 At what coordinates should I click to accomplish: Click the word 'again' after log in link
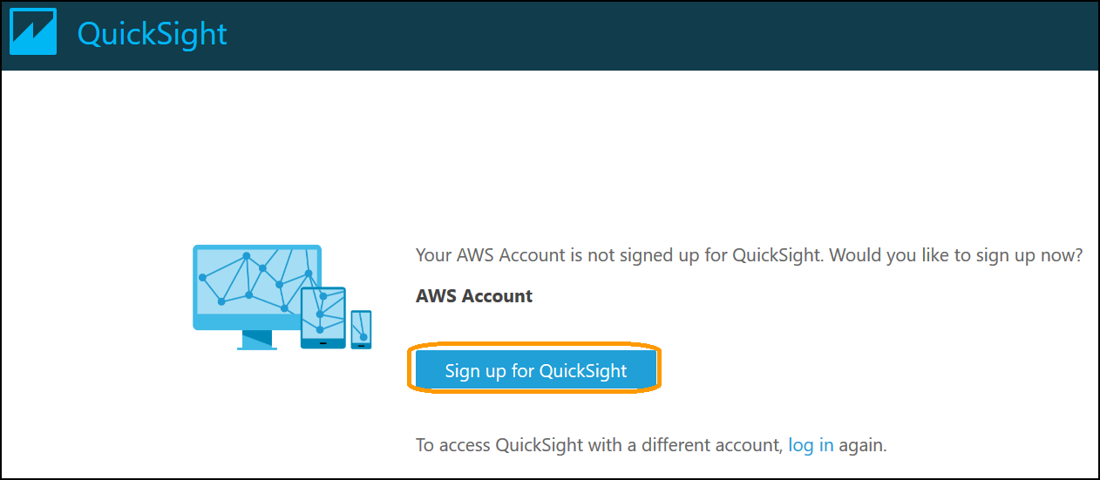[x=860, y=445]
